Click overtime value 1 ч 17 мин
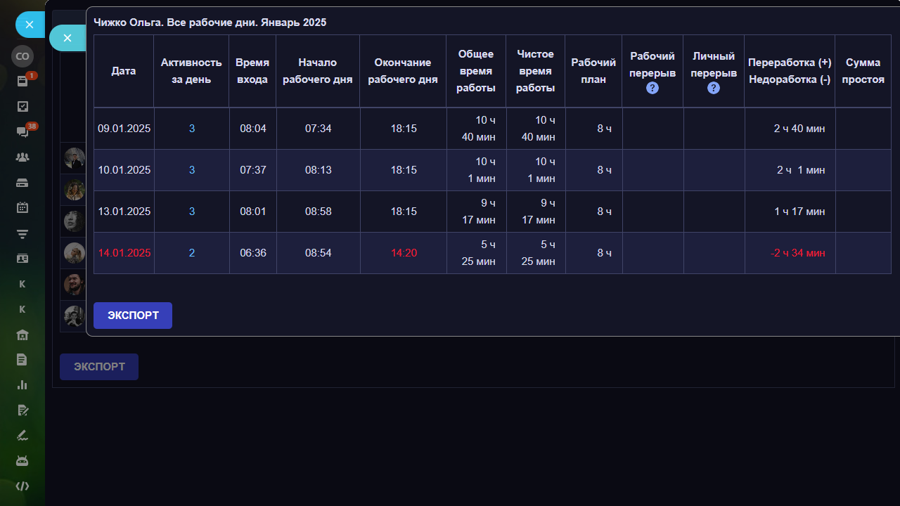The image size is (900, 506). click(x=799, y=212)
